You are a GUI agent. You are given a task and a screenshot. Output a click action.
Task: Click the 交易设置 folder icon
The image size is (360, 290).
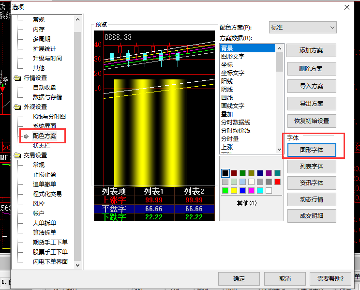(x=17, y=155)
